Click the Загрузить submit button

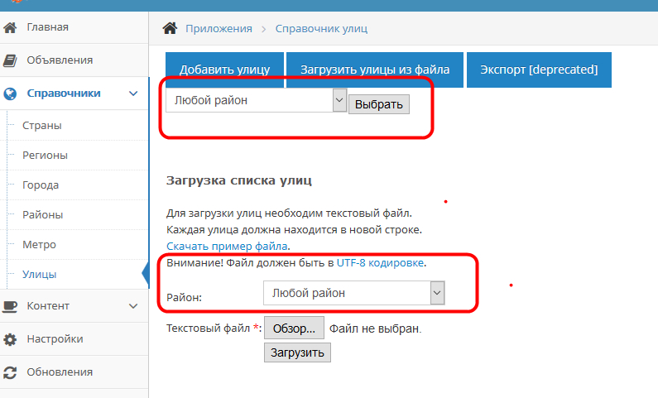click(297, 352)
